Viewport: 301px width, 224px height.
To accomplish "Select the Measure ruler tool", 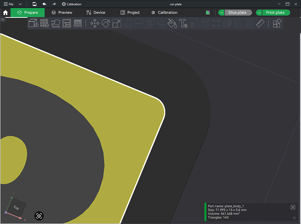I will [260, 23].
